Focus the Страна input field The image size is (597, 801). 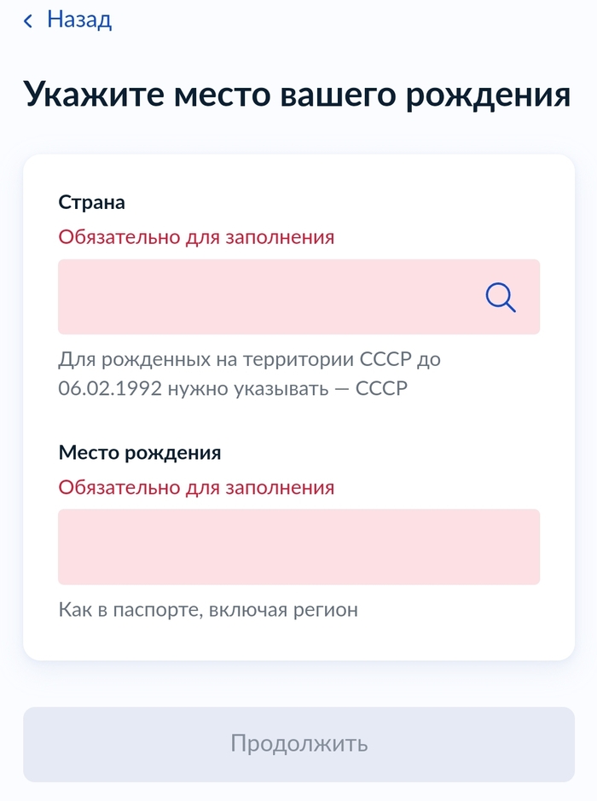(x=264, y=297)
